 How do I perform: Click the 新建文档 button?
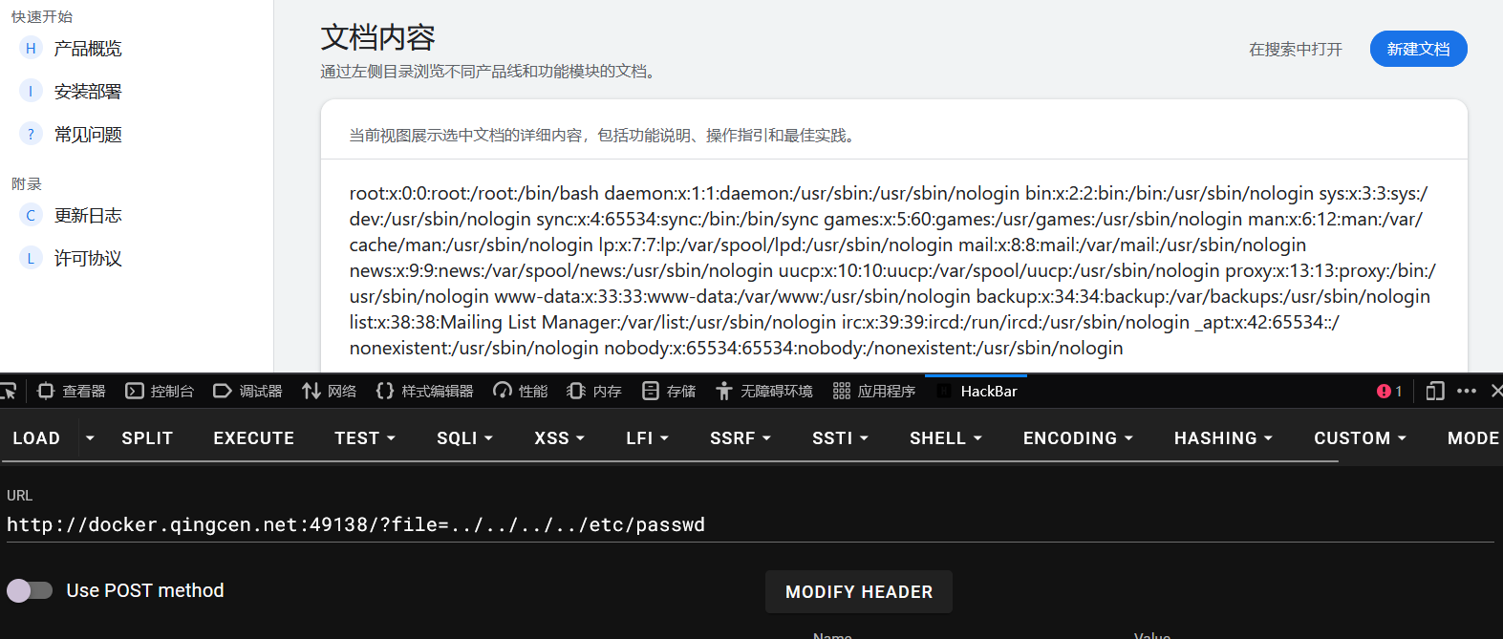click(1418, 49)
